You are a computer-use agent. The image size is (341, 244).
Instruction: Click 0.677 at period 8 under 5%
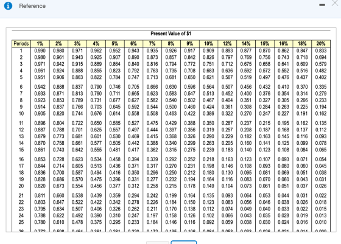coord(115,100)
